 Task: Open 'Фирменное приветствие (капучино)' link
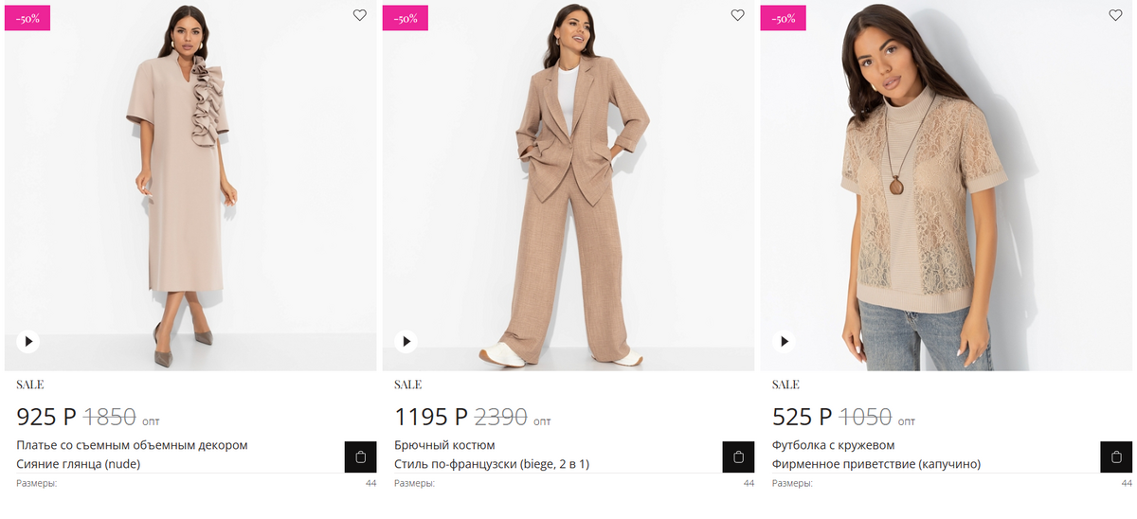click(x=876, y=464)
